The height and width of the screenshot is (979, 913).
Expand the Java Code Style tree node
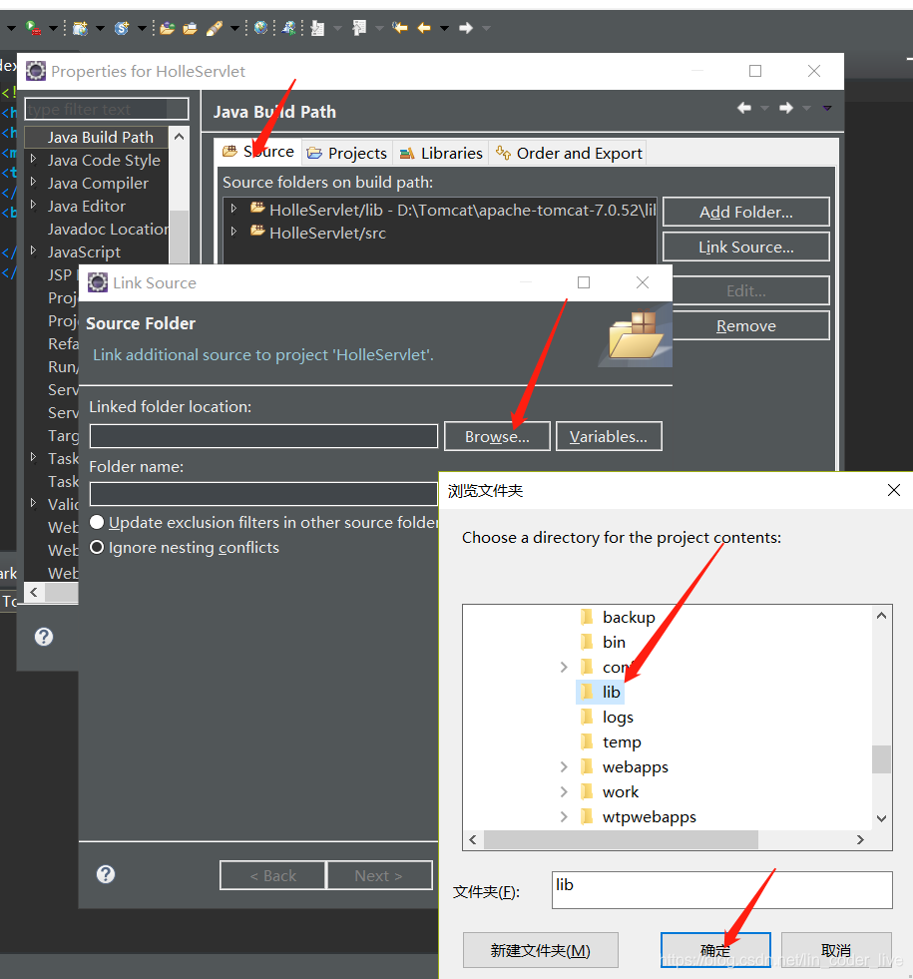pyautogui.click(x=34, y=160)
